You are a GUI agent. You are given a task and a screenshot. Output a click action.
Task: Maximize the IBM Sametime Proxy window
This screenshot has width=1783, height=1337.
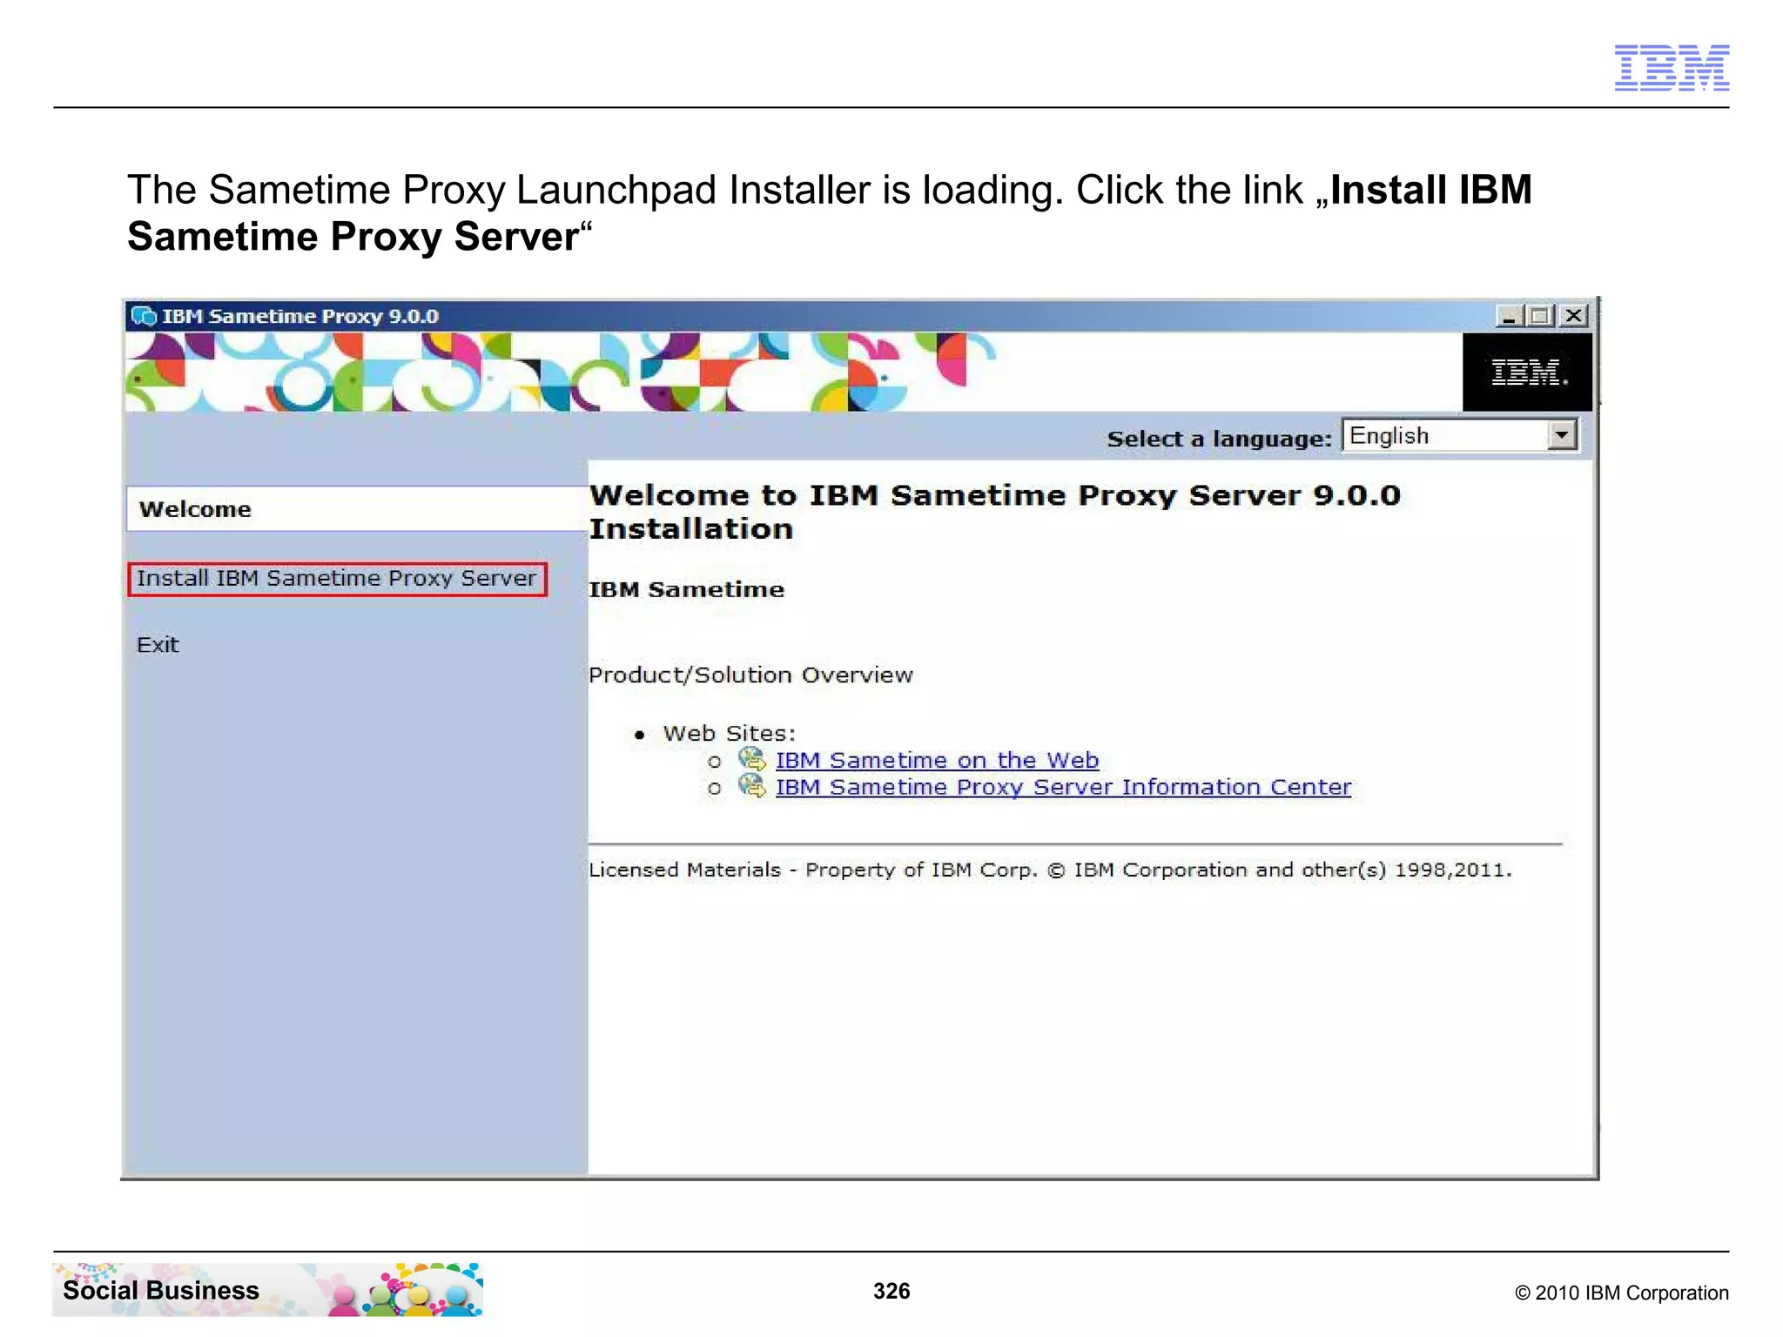(1540, 316)
